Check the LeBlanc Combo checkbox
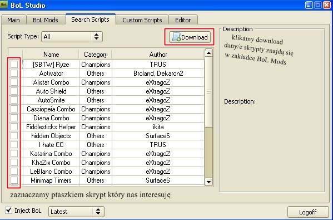Screen dimensions: 333x220 tap(14, 172)
